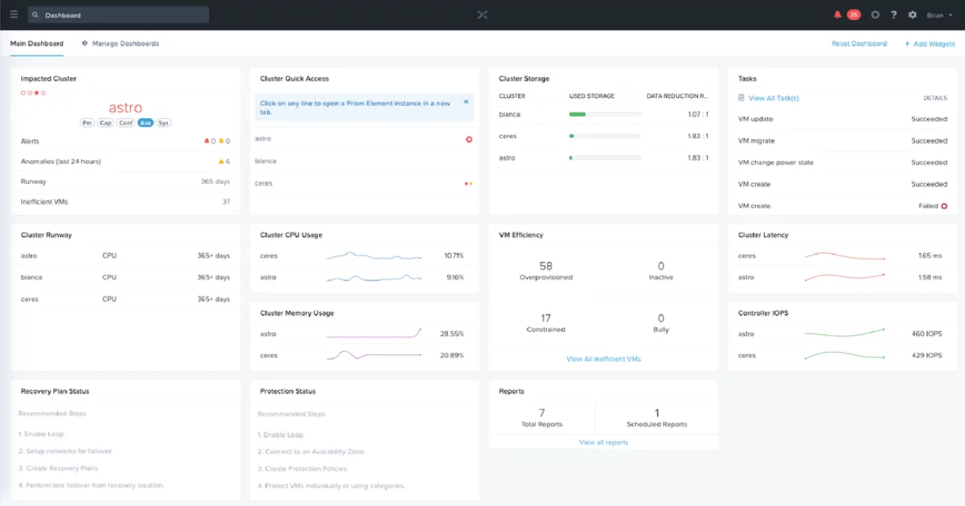Viewport: 965px width, 506px height.
Task: Click the VM update task row
Action: pos(843,119)
